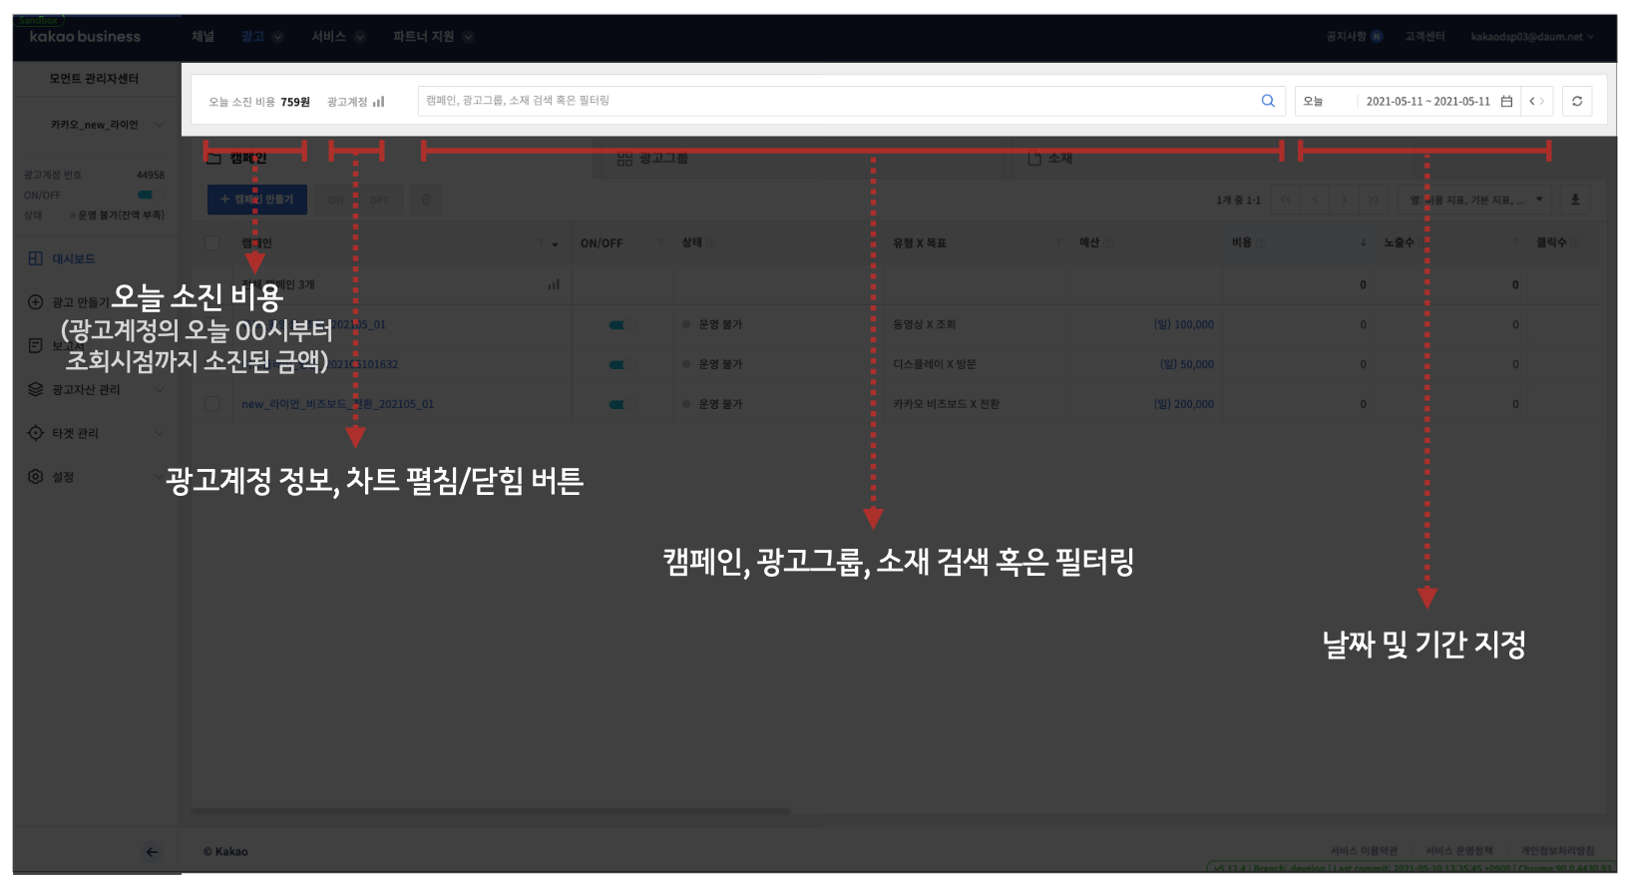Jump to first page double-arrow
Screen dimensions: 1630x884
[x=1285, y=200]
